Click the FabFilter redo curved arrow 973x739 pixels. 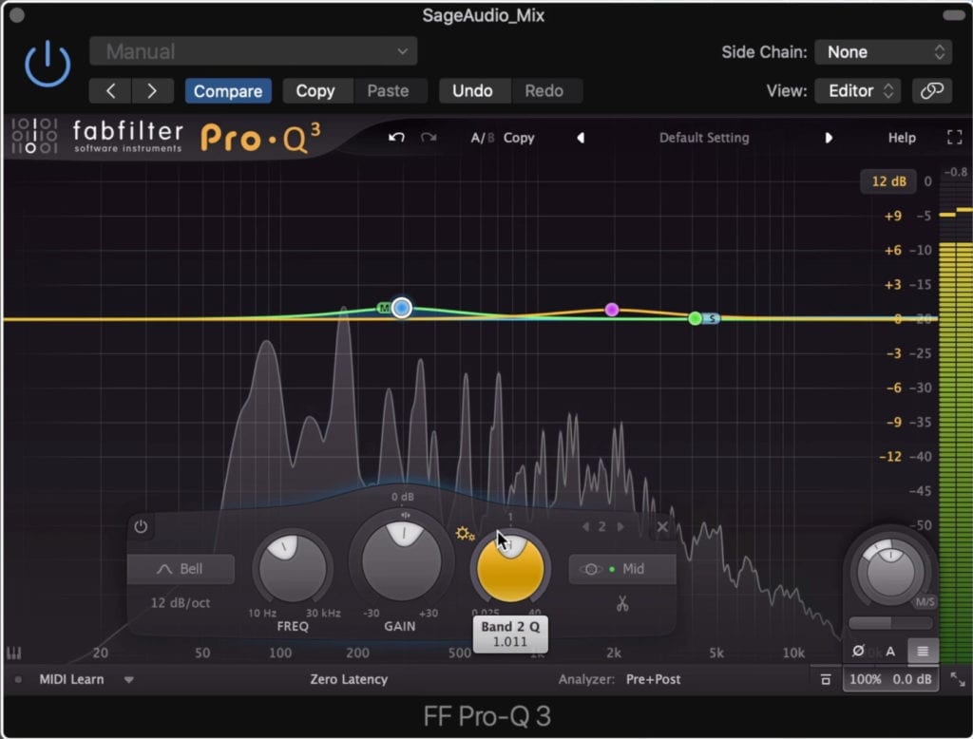429,137
